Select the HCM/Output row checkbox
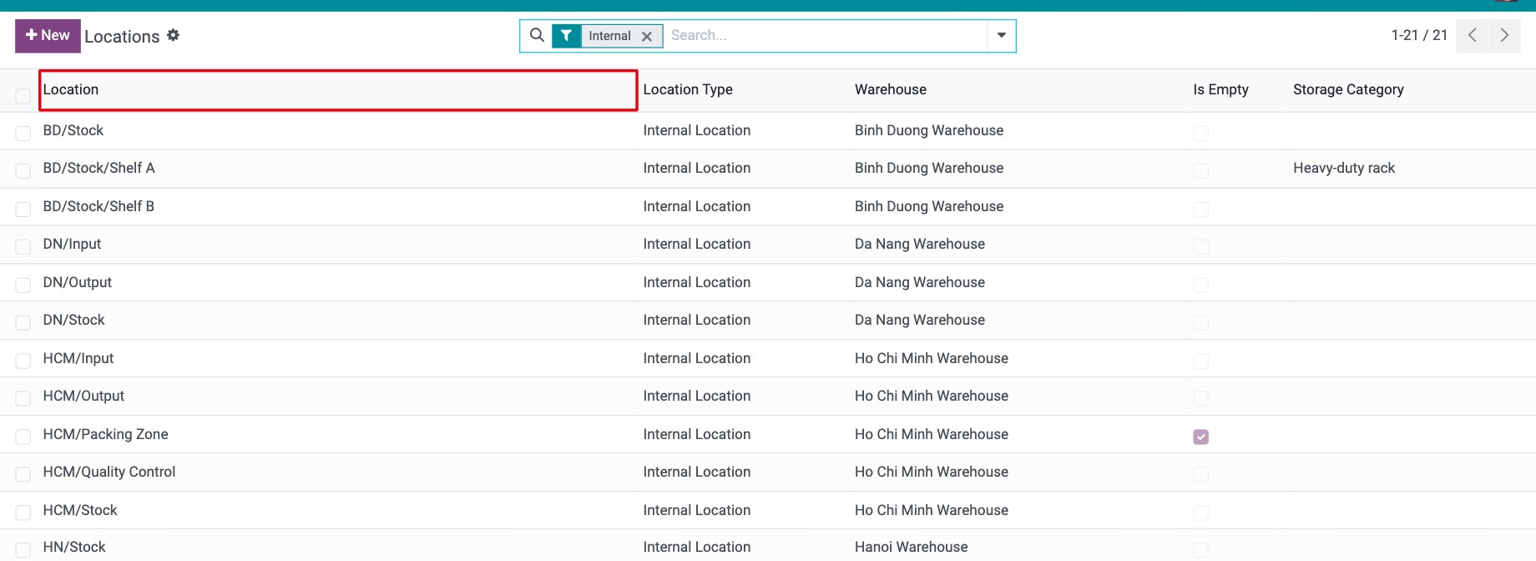 [x=23, y=399]
